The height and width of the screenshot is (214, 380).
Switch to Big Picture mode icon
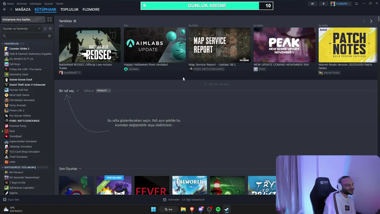357,4
